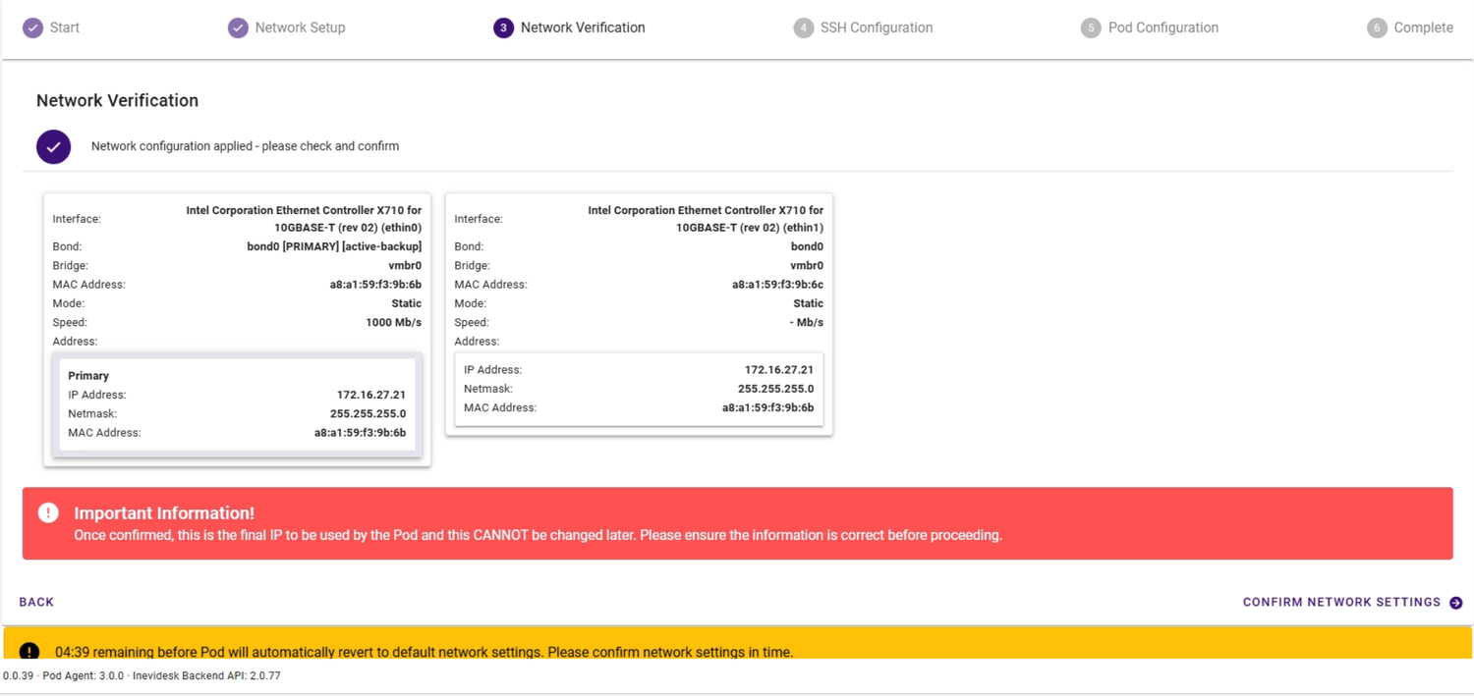This screenshot has width=1474, height=696.
Task: Click the Primary address details box
Action: [236, 402]
